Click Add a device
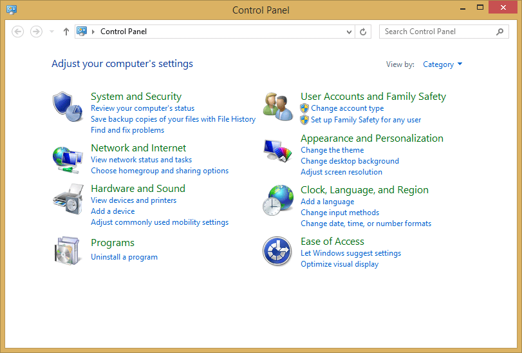The image size is (522, 353). [x=113, y=211]
